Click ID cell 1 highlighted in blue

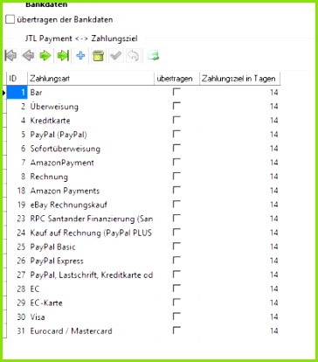17,93
